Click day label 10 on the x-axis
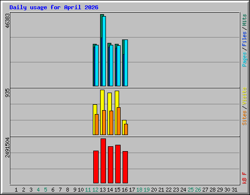The width and height of the screenshot is (250, 195). coord(81,190)
